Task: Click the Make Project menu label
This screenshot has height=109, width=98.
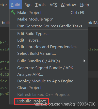Action: [29, 13]
